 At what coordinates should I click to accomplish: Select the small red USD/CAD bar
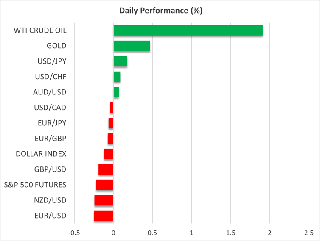click(112, 108)
